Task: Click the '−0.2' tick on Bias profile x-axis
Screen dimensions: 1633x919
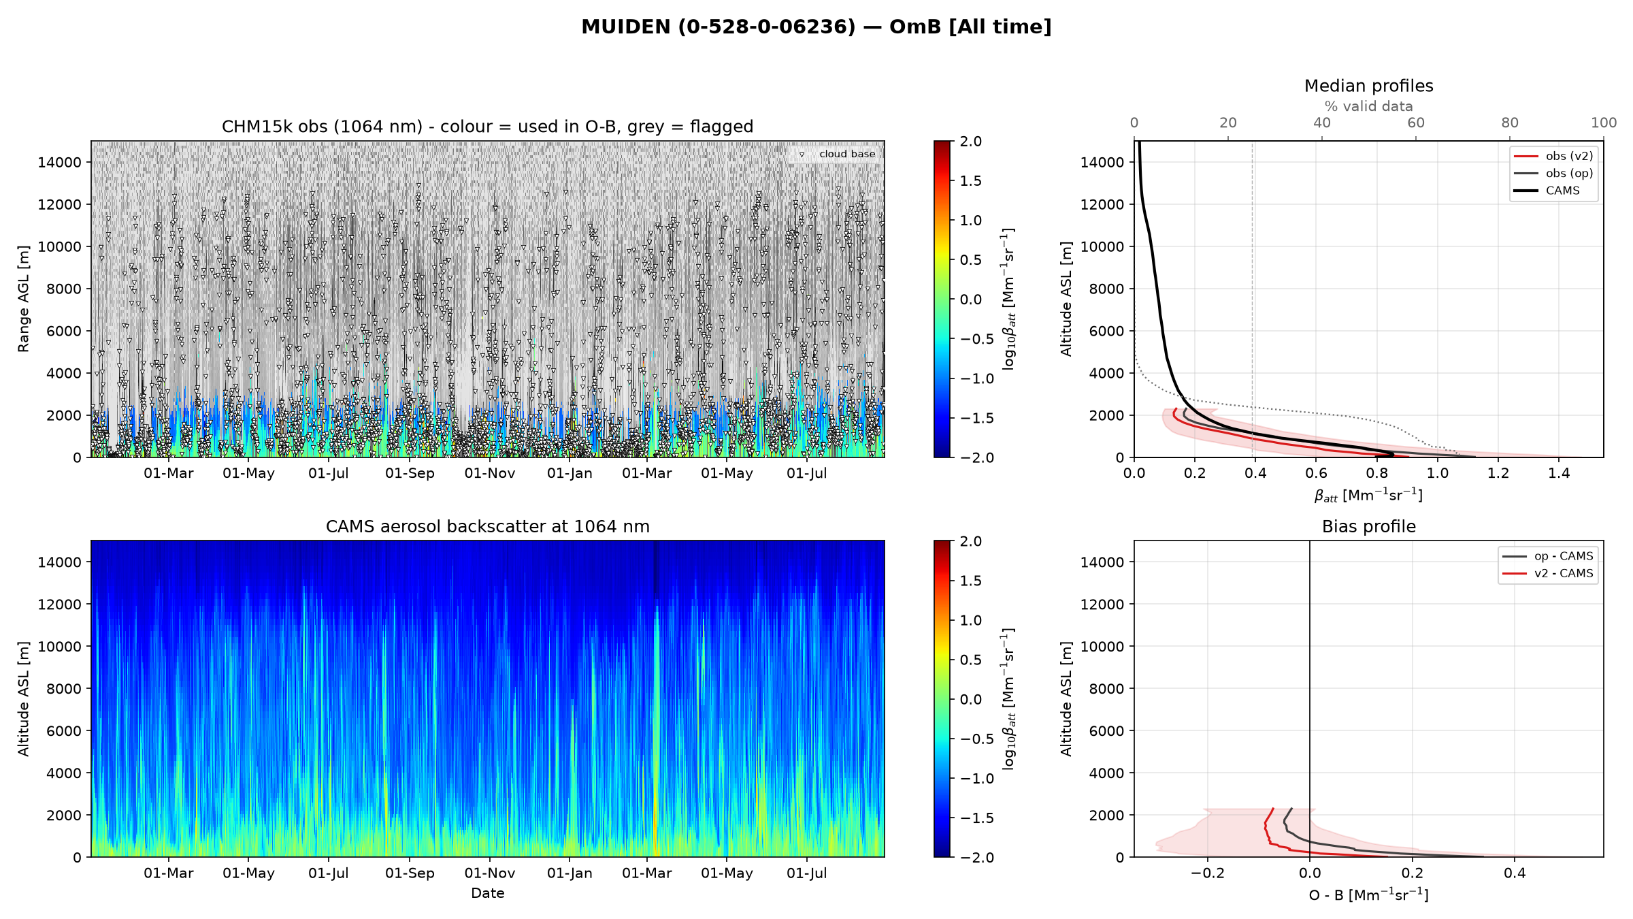Action: click(1207, 873)
